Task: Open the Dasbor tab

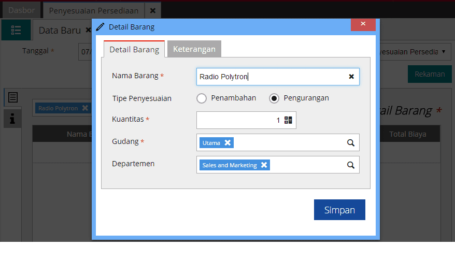Action: [21, 10]
